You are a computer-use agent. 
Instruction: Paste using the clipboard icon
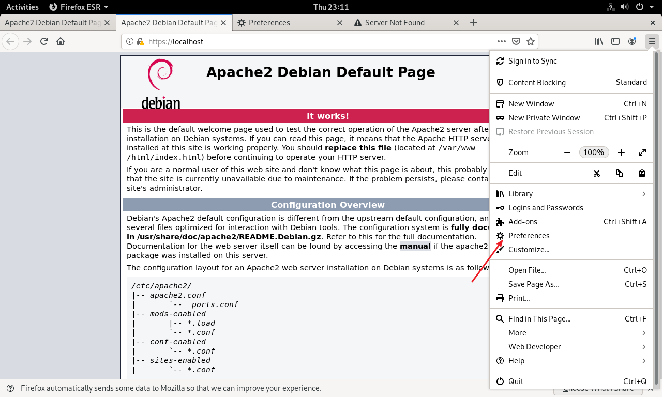642,173
